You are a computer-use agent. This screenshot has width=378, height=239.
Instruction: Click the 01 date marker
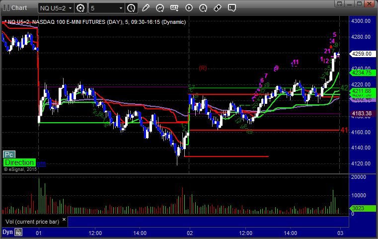(x=39, y=233)
